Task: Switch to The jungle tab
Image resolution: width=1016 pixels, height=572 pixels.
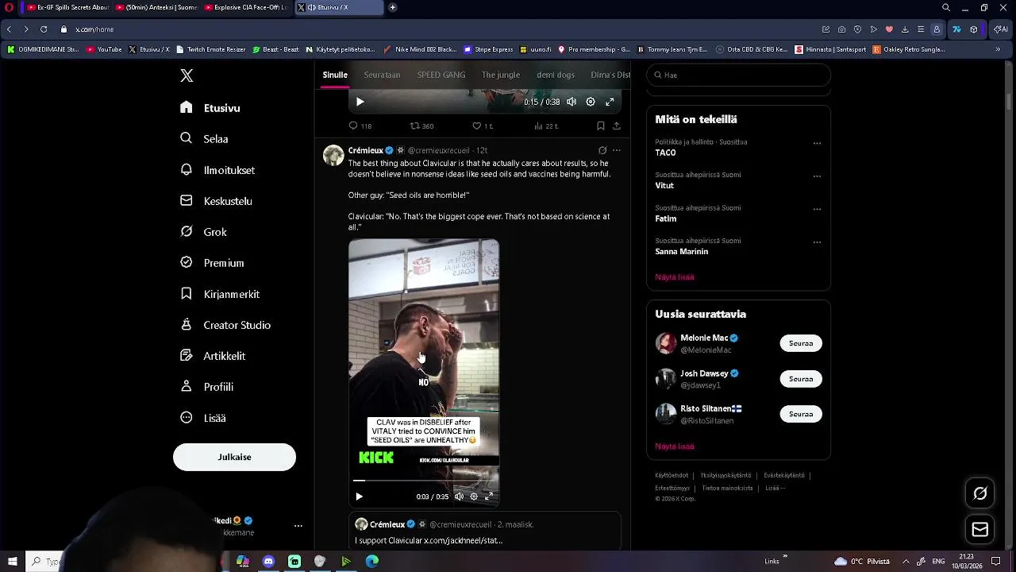Action: coord(501,75)
